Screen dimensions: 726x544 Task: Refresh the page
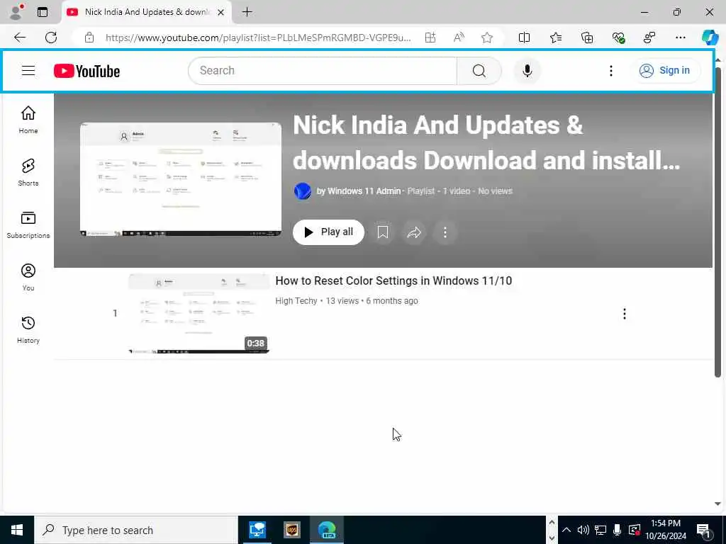click(x=51, y=38)
